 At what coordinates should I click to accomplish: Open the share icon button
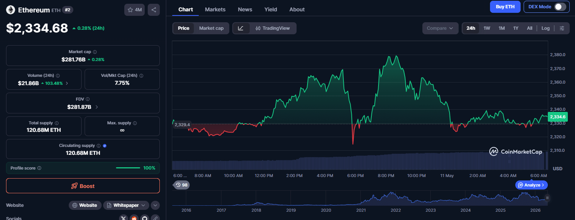[154, 10]
